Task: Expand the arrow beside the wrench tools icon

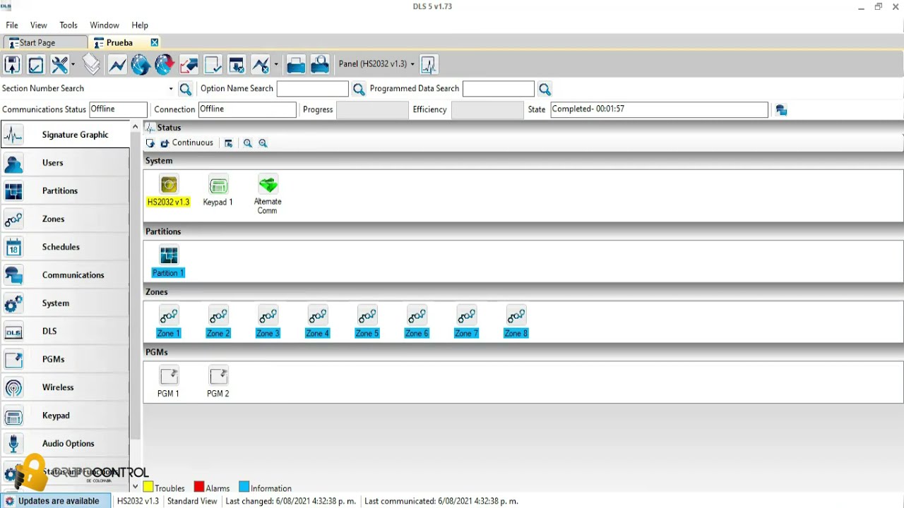Action: [73, 65]
